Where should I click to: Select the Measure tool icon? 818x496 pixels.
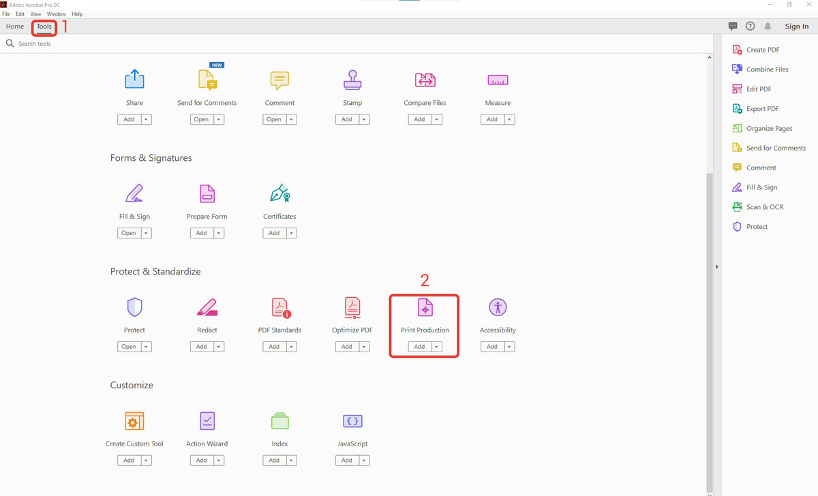[x=498, y=80]
